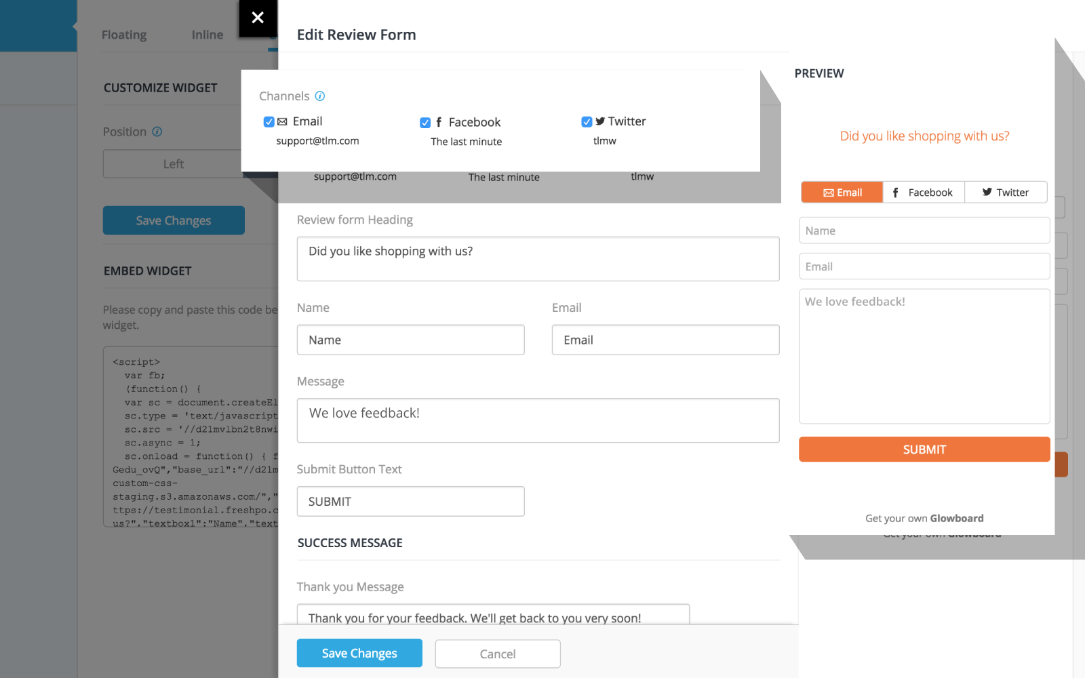
Task: Save Changes in Customize Widget panel
Action: coord(174,220)
